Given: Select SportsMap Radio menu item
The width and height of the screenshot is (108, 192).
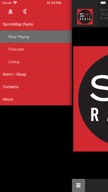Looking at the screenshot, I should [36, 24].
